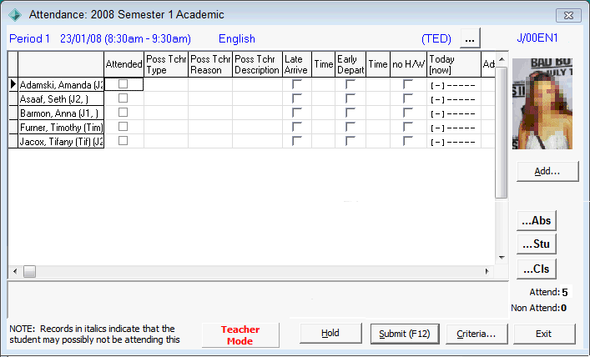Select student Furner, Timothy (Tim)
Image resolution: width=590 pixels, height=357 pixels.
(x=61, y=128)
